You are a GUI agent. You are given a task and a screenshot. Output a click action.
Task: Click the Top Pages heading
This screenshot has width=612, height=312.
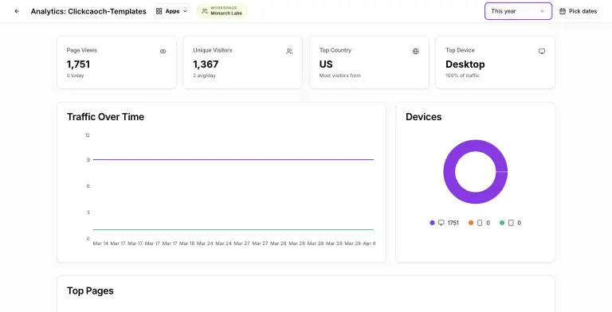point(90,291)
